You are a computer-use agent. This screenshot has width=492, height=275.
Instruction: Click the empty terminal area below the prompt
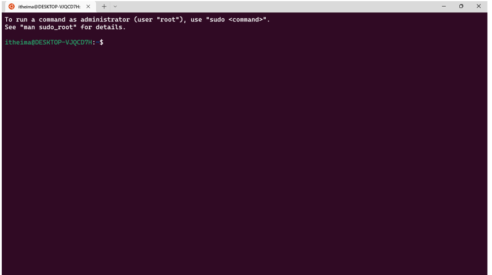point(245,157)
